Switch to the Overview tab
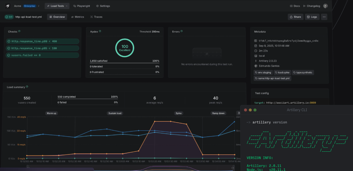Screen dimensions: 353x171 [57, 17]
